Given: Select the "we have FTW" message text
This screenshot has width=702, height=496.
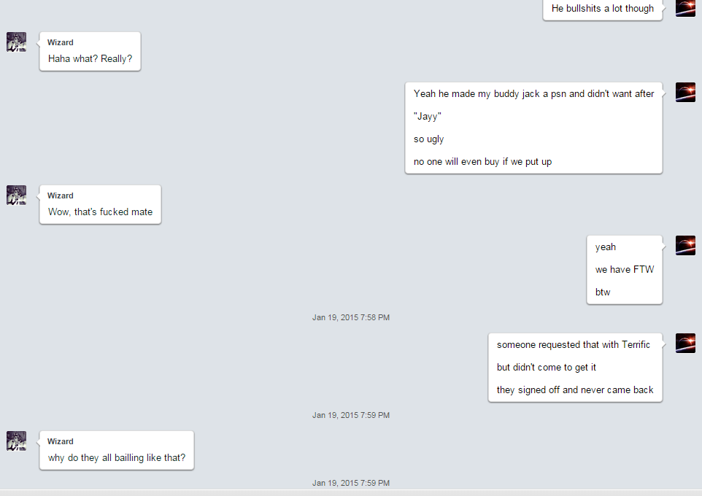Looking at the screenshot, I should (x=625, y=269).
